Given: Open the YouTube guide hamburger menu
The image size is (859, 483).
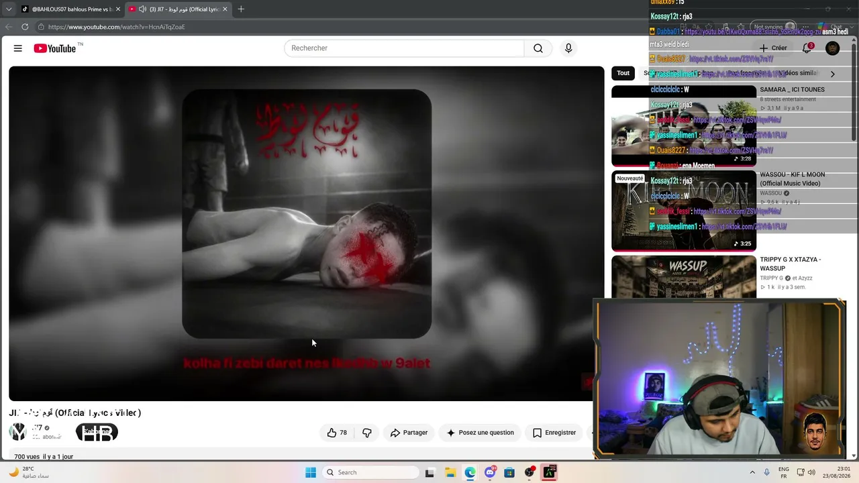Looking at the screenshot, I should 18,48.
